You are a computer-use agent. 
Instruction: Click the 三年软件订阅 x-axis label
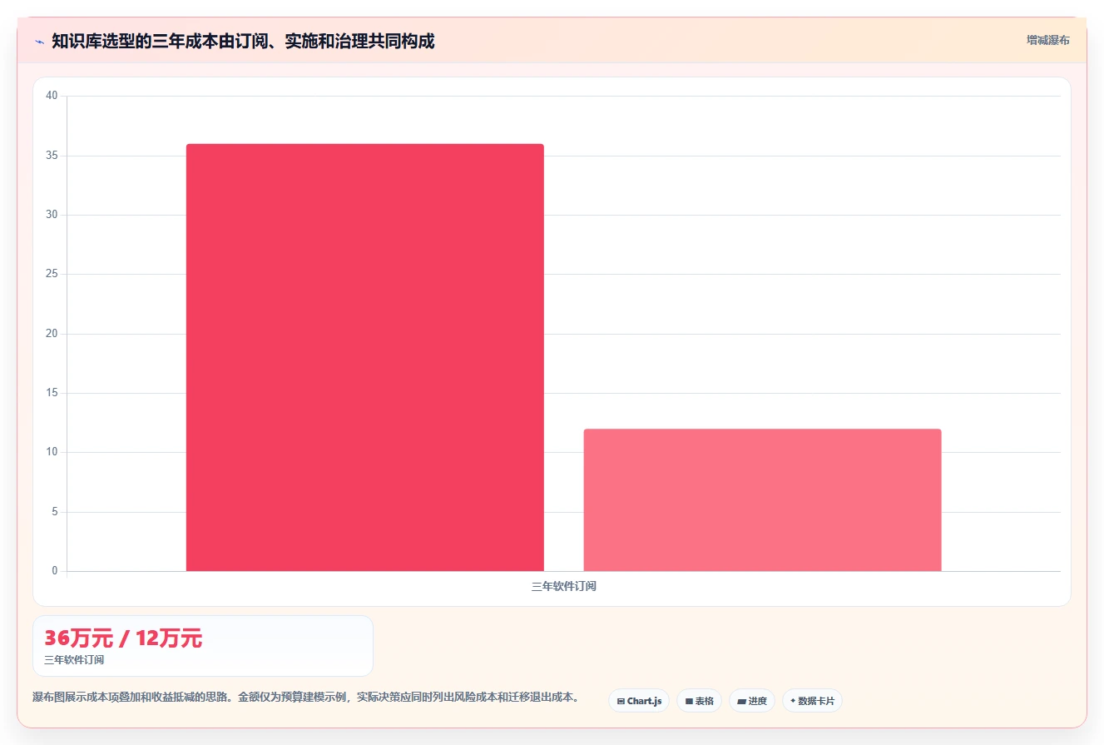[x=563, y=586]
